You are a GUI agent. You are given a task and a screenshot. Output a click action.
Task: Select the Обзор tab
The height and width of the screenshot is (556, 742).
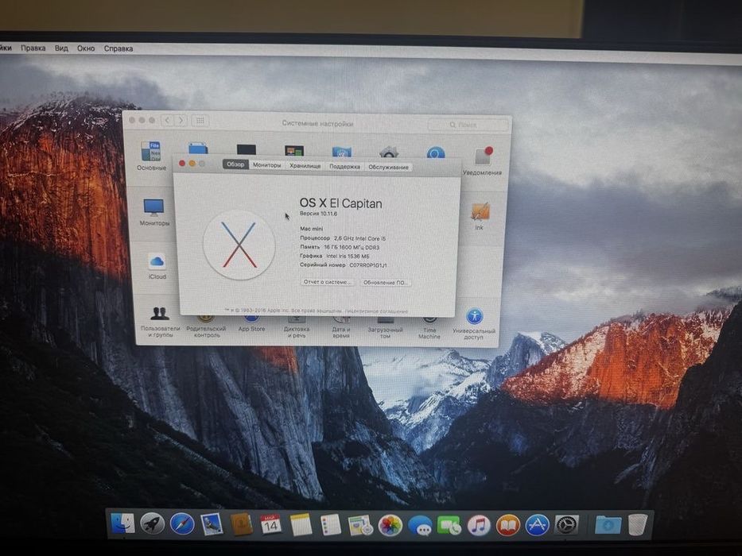235,164
